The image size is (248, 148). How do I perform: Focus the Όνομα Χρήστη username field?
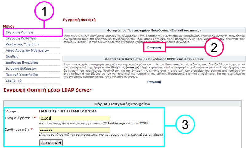pyautogui.click(x=74, y=118)
